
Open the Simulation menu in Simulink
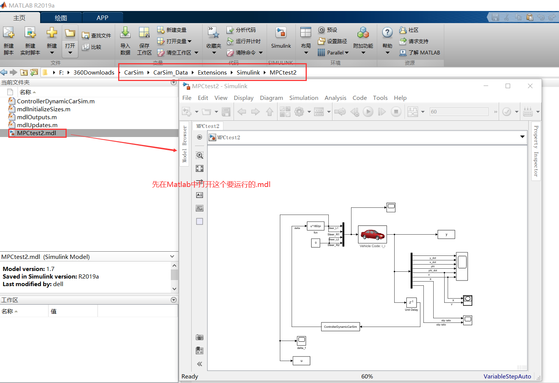303,98
